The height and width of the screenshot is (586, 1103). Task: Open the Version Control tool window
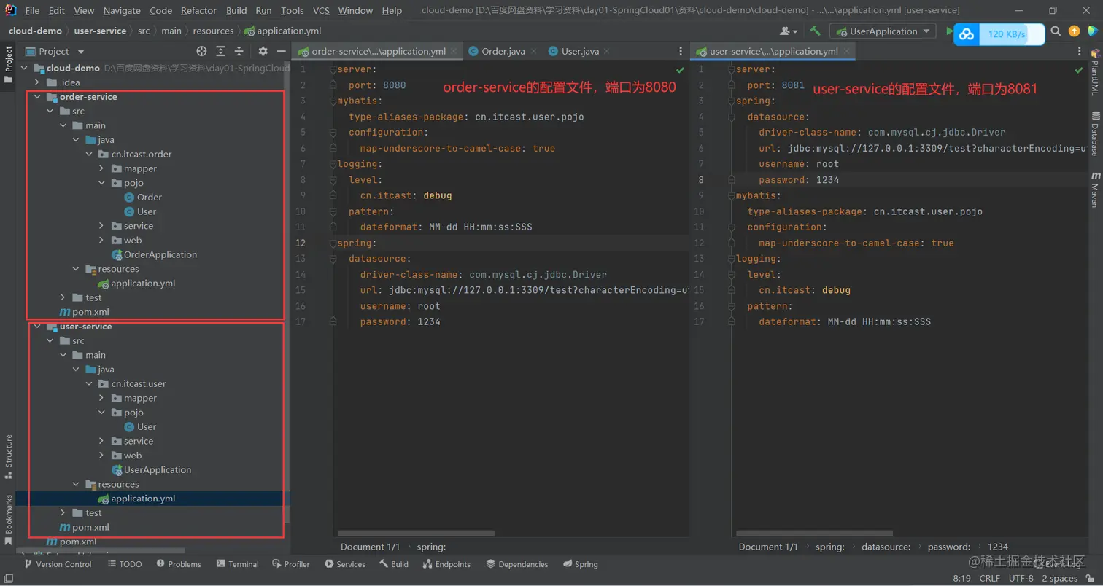[58, 564]
